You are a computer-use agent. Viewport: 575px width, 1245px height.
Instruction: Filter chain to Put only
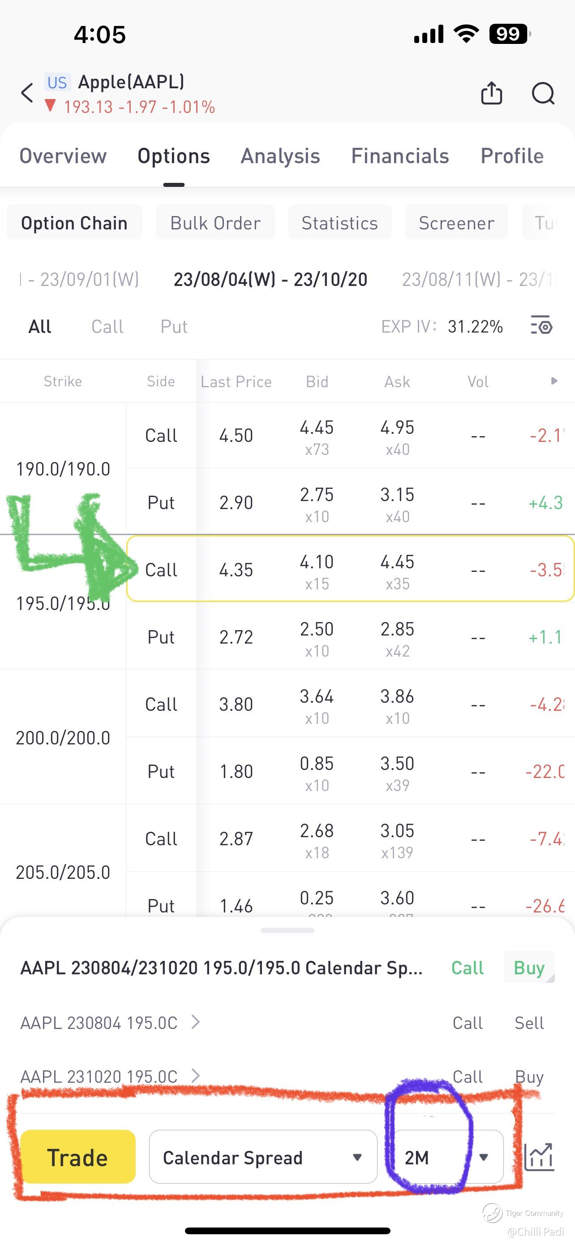coord(174,327)
